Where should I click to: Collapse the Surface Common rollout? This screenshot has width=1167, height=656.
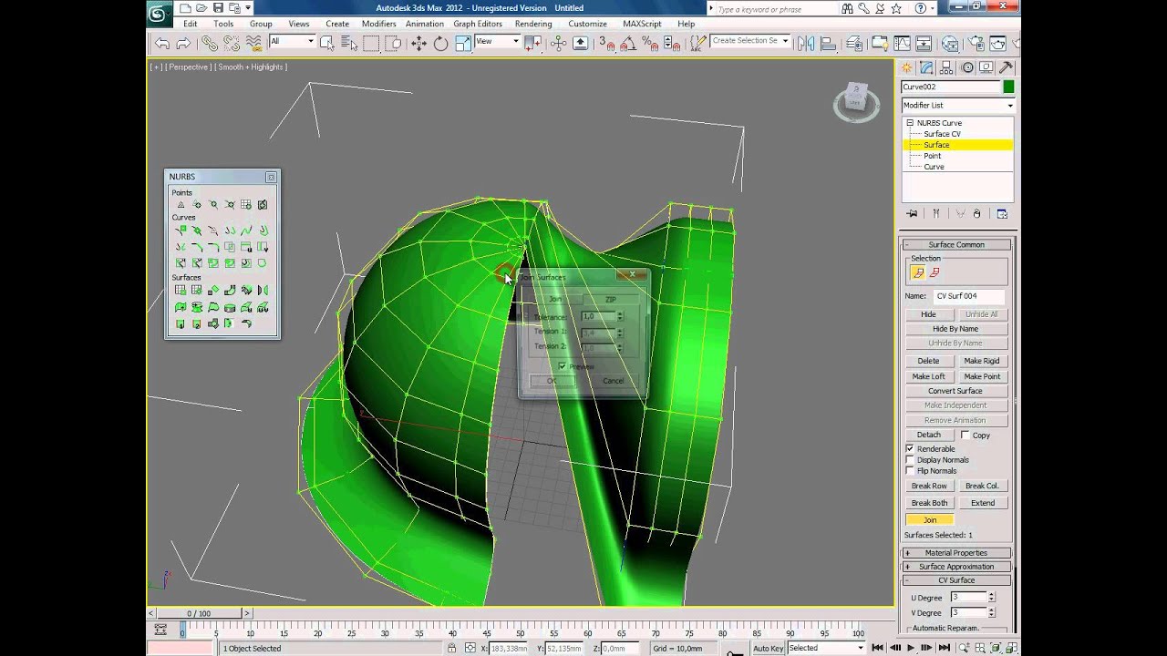[x=956, y=245]
